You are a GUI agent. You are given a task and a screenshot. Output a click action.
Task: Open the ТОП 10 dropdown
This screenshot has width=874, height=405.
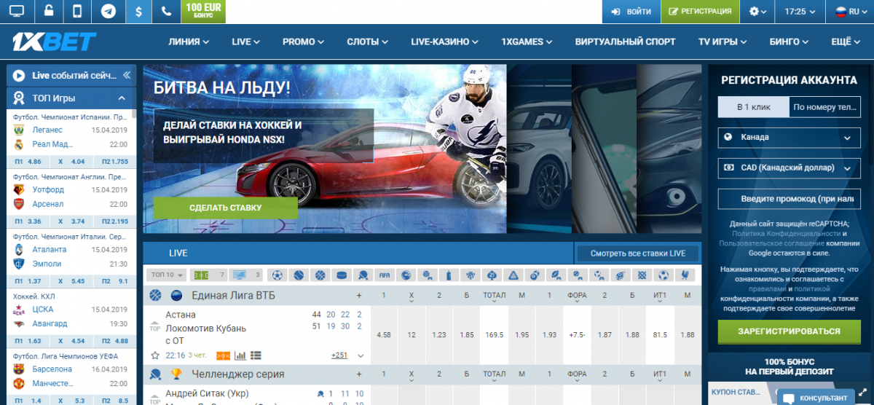coord(167,275)
